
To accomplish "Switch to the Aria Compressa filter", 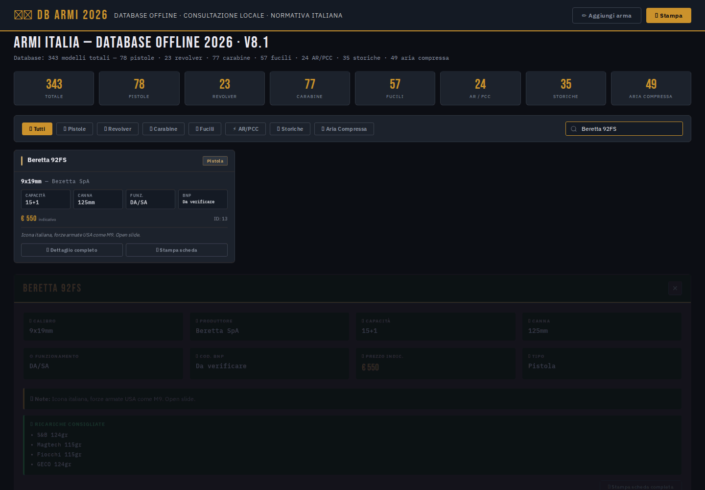I will [344, 129].
